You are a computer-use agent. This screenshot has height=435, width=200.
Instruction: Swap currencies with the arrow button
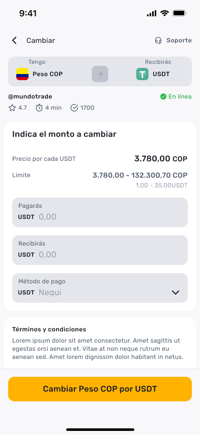[x=100, y=74]
